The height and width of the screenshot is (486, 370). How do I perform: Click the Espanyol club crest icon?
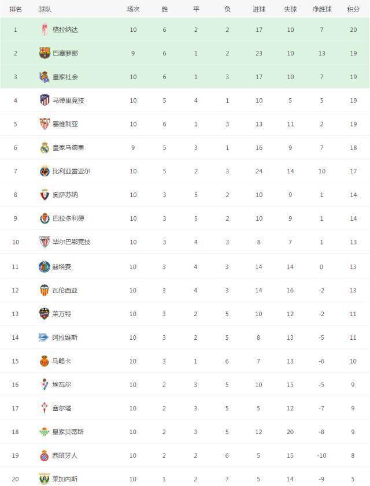point(45,455)
